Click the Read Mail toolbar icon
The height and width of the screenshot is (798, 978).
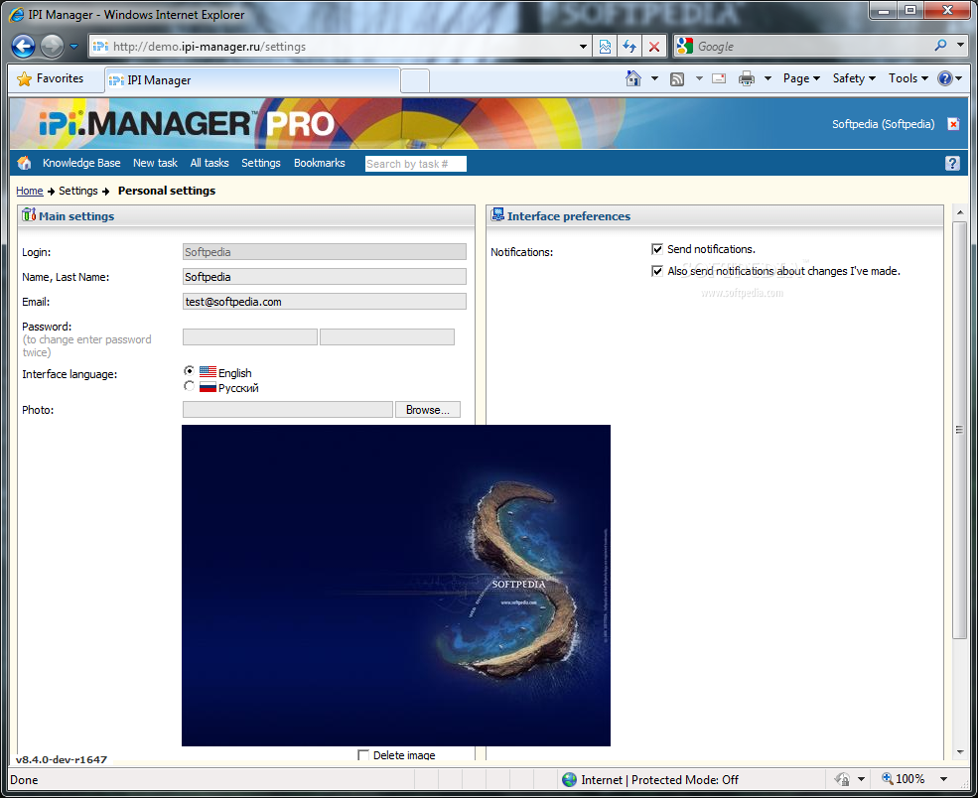click(719, 78)
